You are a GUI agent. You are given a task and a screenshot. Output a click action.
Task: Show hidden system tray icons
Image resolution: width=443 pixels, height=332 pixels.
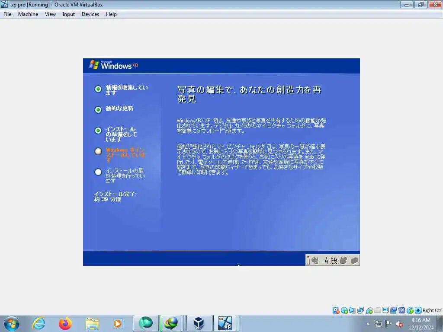(x=368, y=324)
